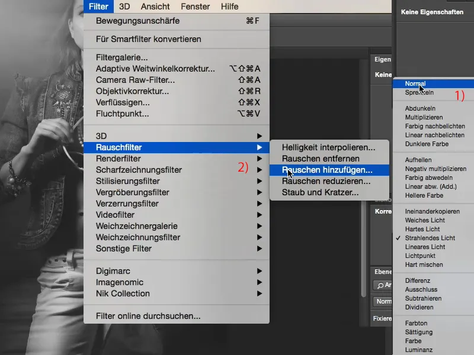Expand Scharfzeichnungsfilter submenu
This screenshot has width=474, height=355.
click(177, 170)
